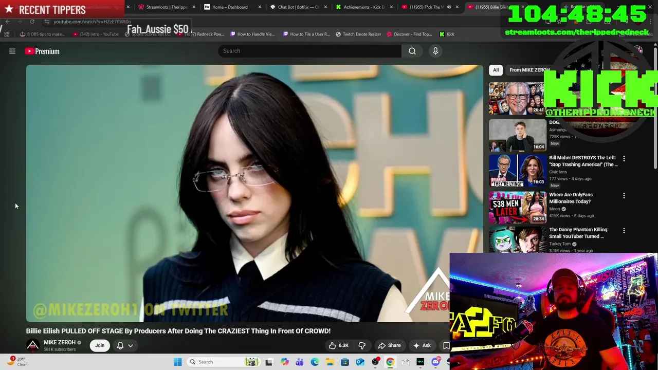
Task: Click title Bill Maher DESTROYS The Left
Action: pyautogui.click(x=583, y=161)
